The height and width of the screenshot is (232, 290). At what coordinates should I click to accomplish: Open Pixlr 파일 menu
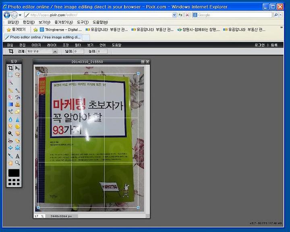point(10,45)
